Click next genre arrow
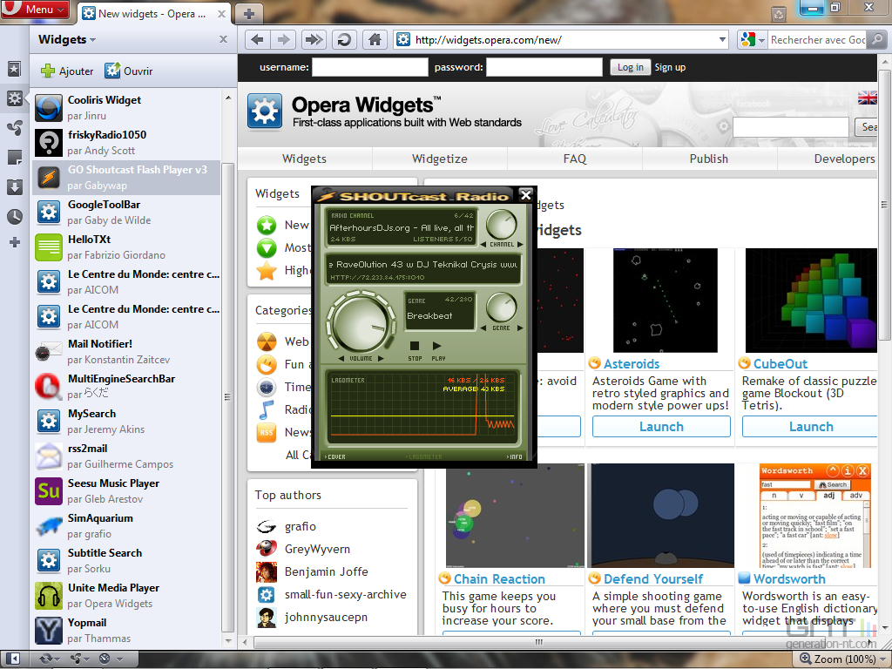 click(x=519, y=328)
